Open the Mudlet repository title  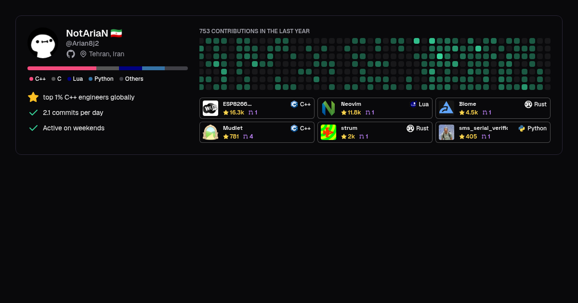(x=233, y=128)
